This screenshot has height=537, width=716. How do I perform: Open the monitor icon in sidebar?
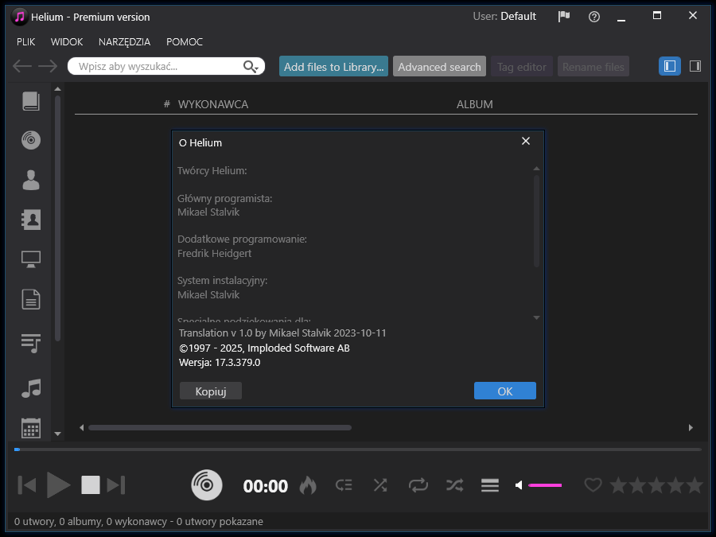coord(31,259)
